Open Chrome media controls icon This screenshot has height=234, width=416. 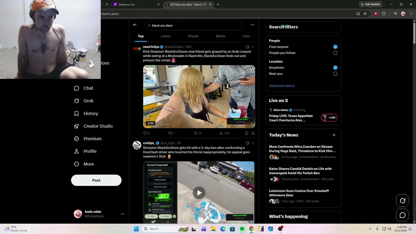[x=395, y=14]
